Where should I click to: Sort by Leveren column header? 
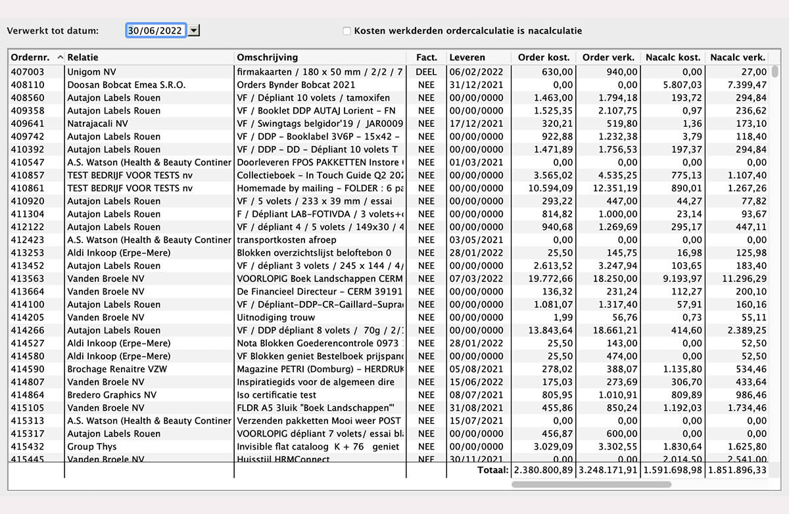tap(478, 57)
